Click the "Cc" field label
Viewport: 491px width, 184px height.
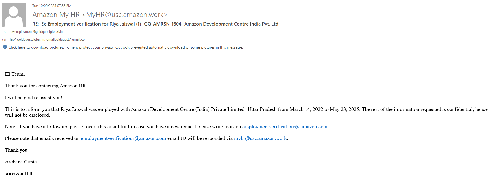pyautogui.click(x=4, y=40)
